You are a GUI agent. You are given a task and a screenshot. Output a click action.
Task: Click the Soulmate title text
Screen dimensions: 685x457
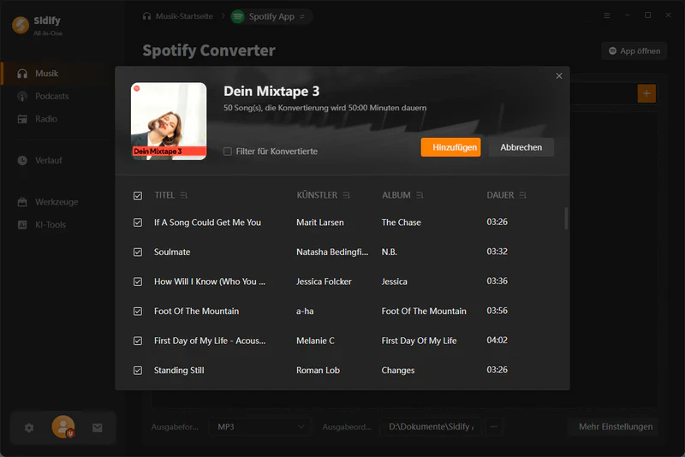172,252
